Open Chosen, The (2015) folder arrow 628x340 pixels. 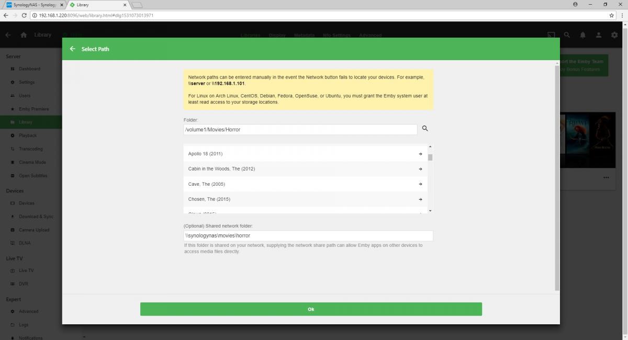click(421, 199)
